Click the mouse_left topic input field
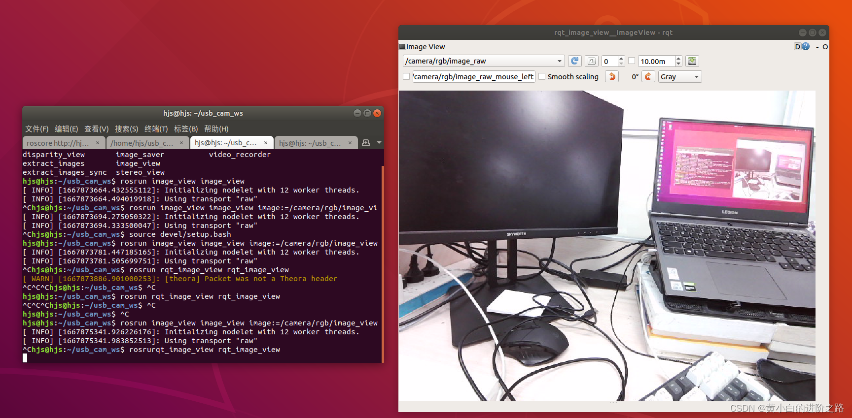Image resolution: width=852 pixels, height=418 pixels. (474, 76)
